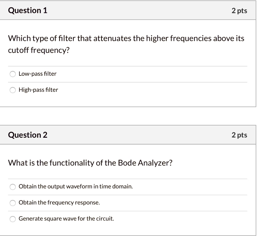
Task: Select the Low-pass filter radio button
Action: pyautogui.click(x=13, y=74)
